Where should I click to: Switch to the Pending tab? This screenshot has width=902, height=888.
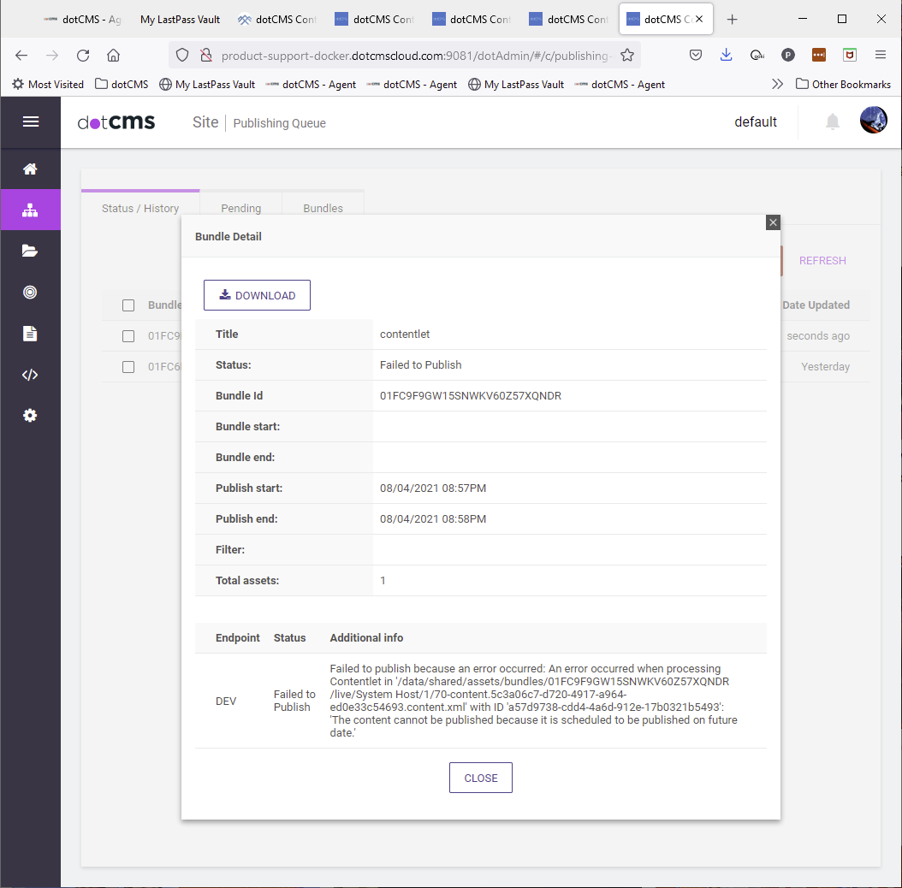(x=240, y=208)
